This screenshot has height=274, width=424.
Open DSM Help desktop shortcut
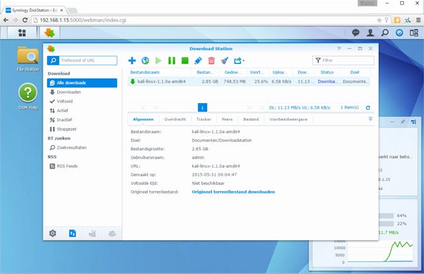[x=28, y=97]
